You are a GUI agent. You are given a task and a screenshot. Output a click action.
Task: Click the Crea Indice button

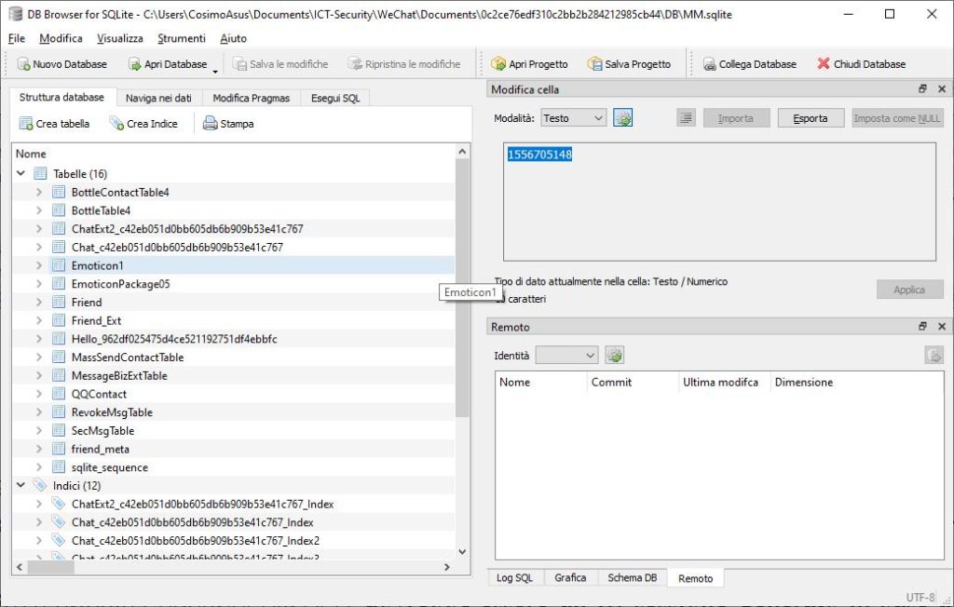click(143, 124)
